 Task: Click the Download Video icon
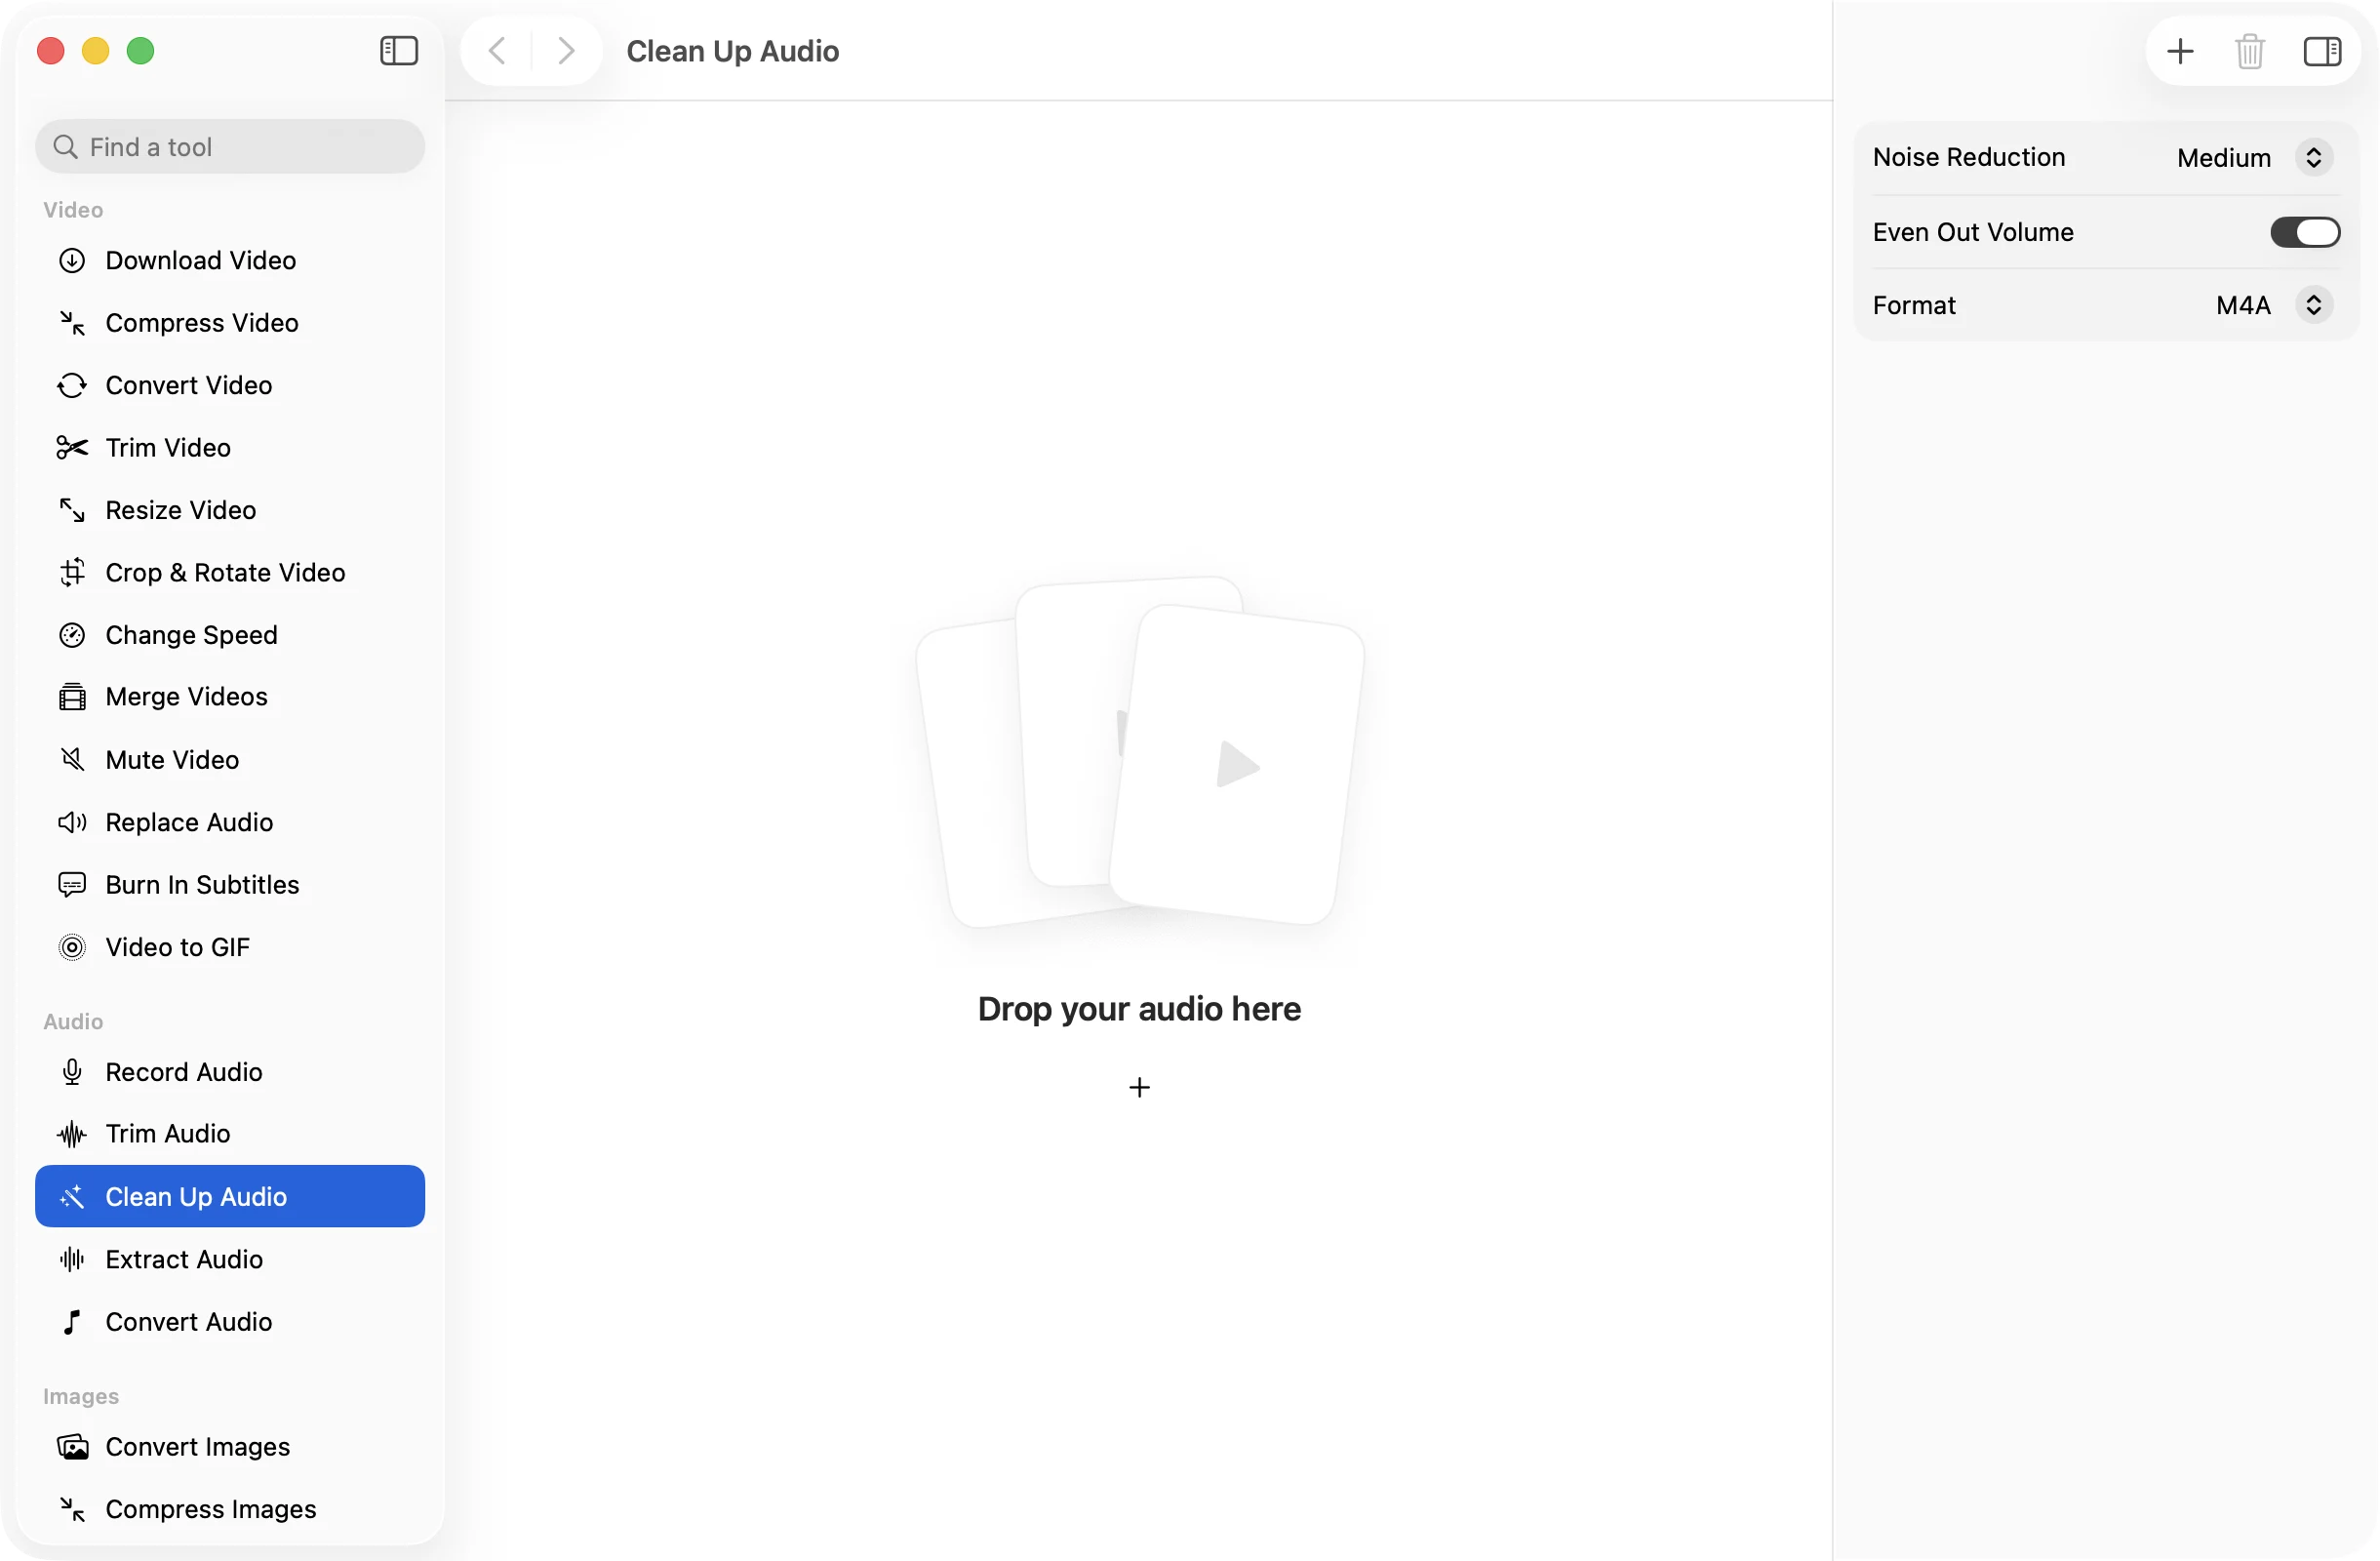[x=72, y=261]
